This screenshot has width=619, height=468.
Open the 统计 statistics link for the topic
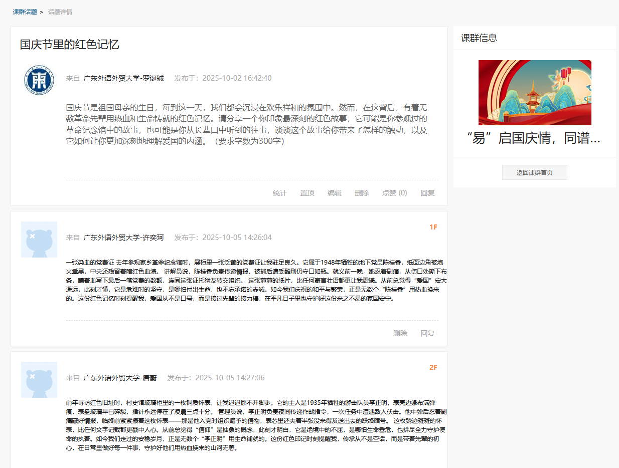click(x=279, y=193)
